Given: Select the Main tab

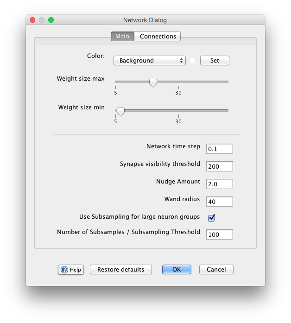Looking at the screenshot, I should click(122, 37).
